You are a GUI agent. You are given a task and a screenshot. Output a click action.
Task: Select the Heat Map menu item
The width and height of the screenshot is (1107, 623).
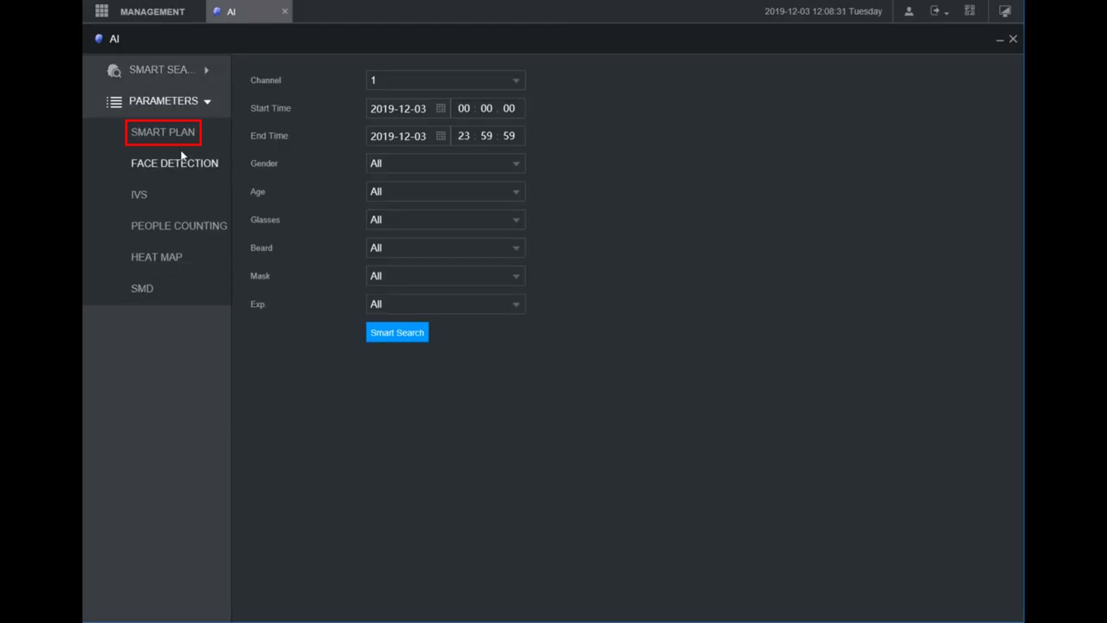(156, 257)
